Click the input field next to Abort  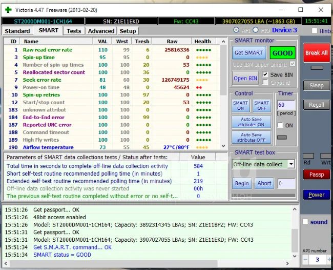pos(286,183)
